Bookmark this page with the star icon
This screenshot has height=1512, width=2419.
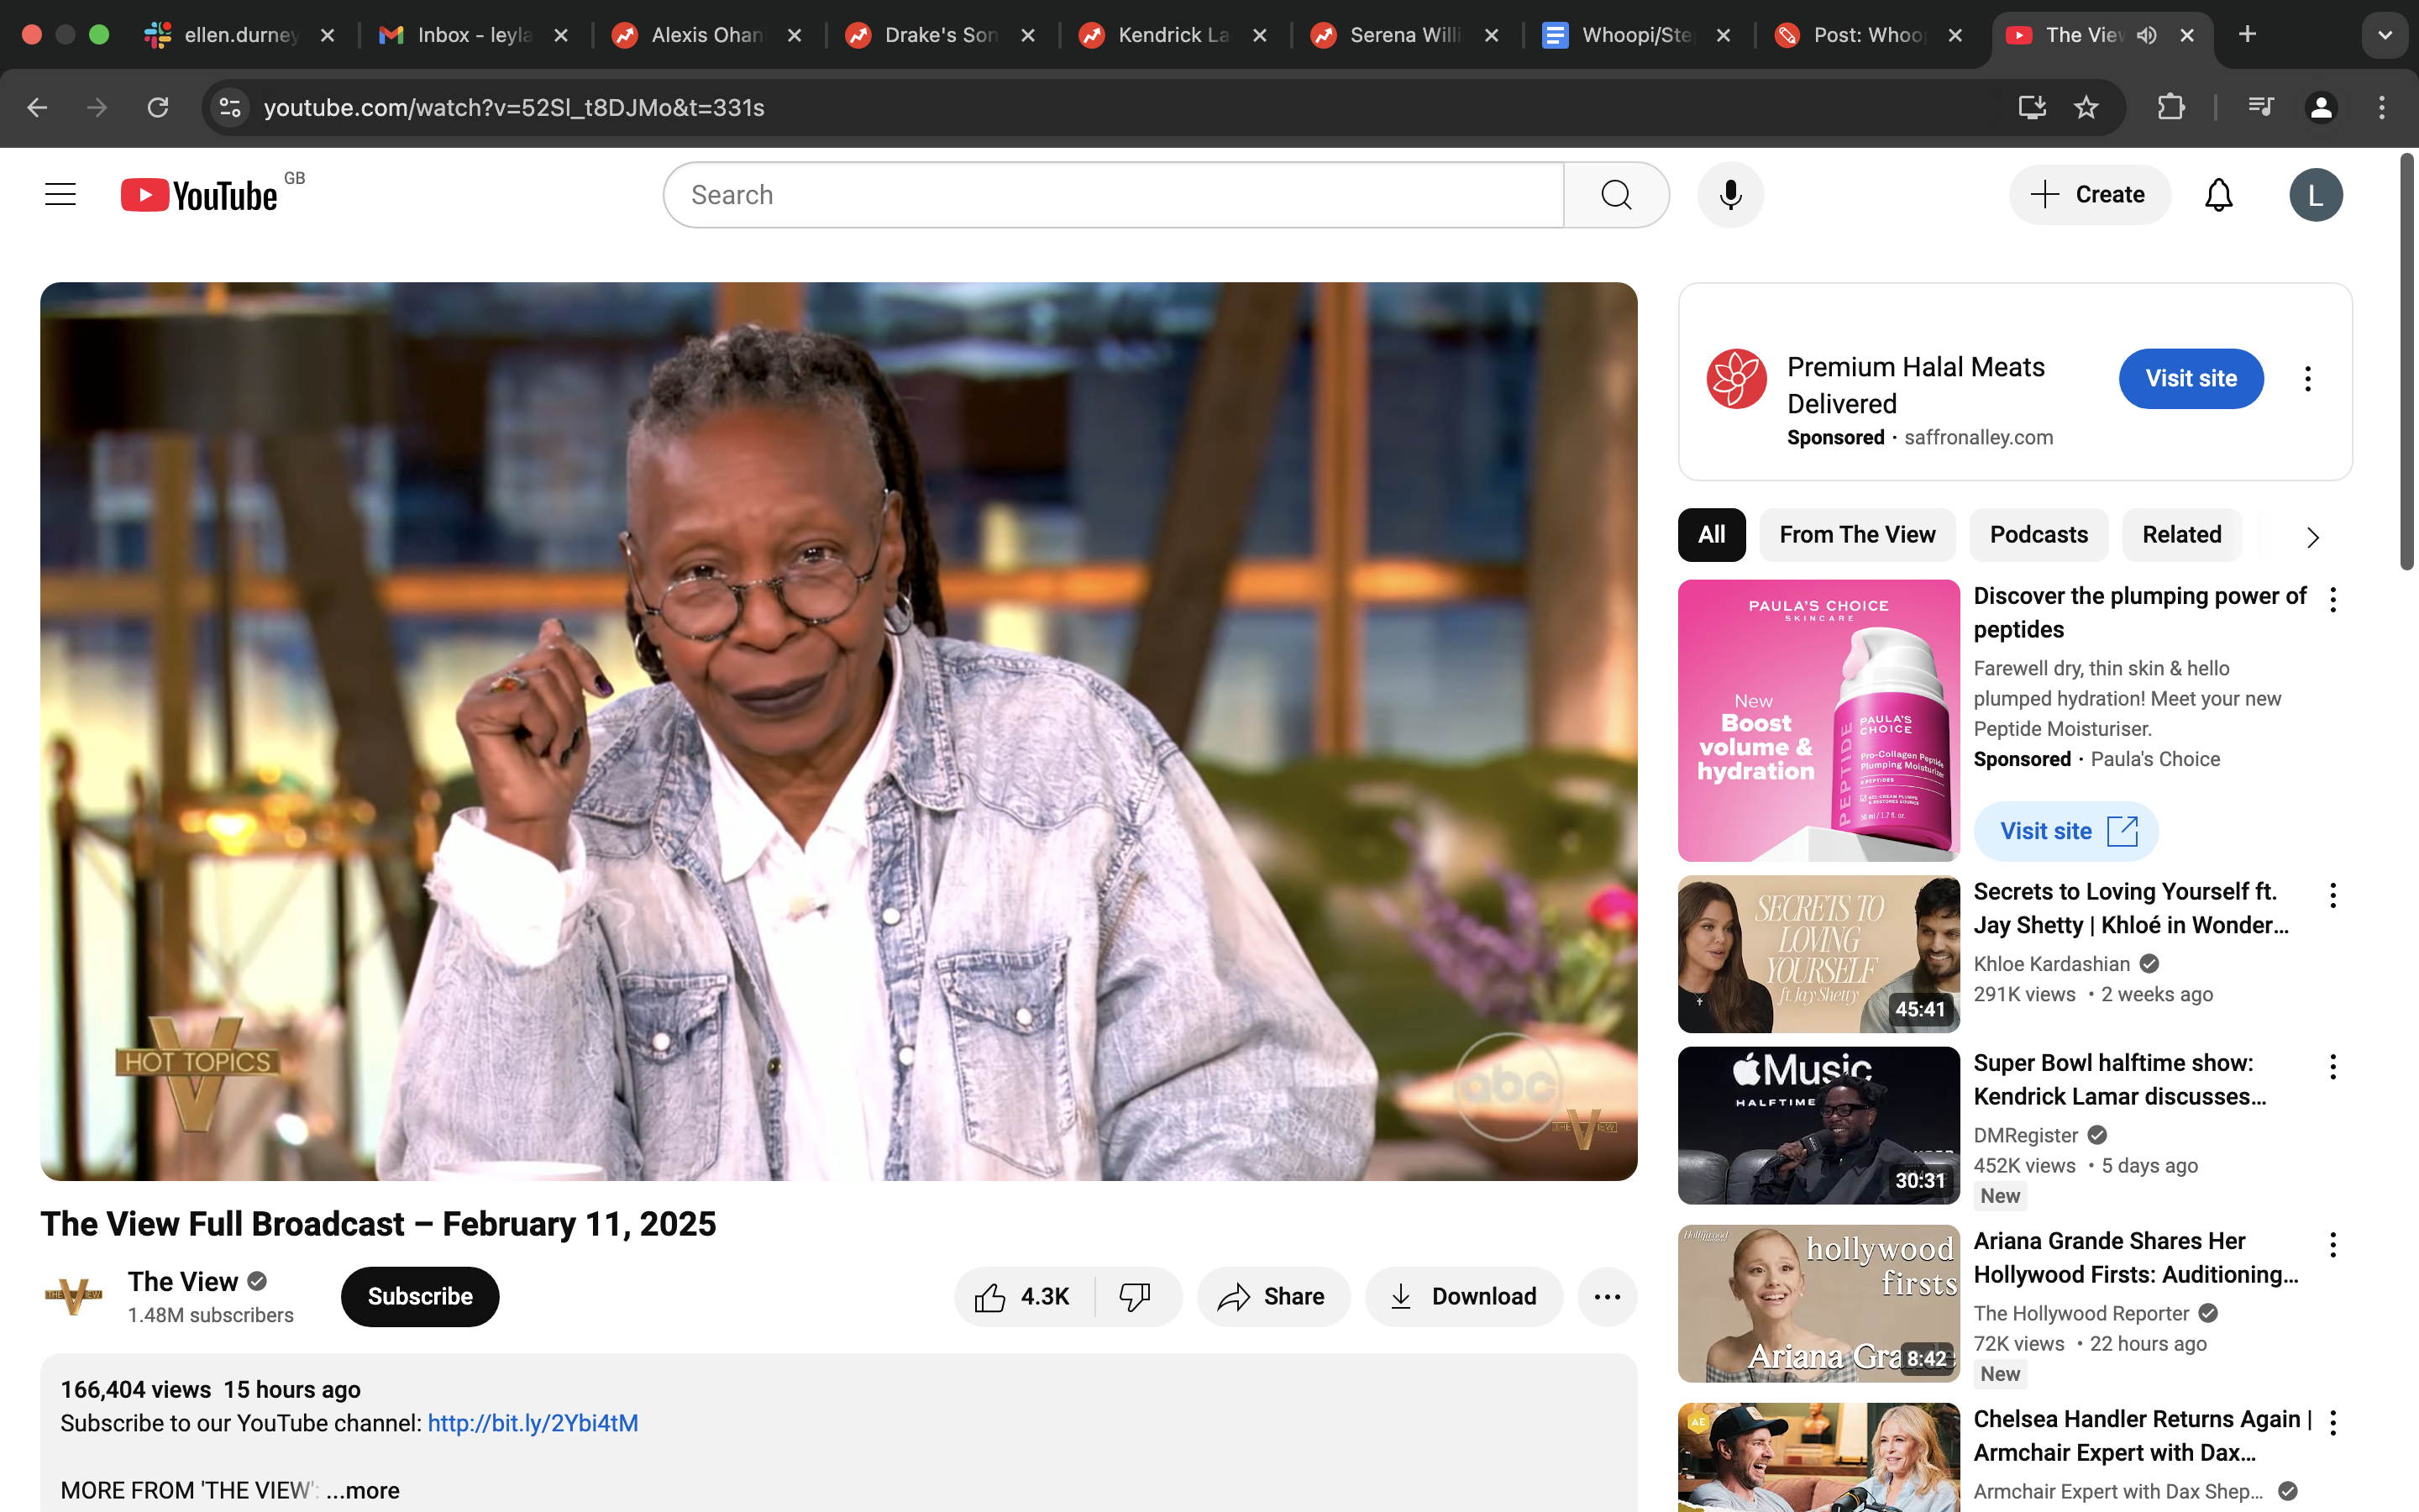(x=2086, y=107)
